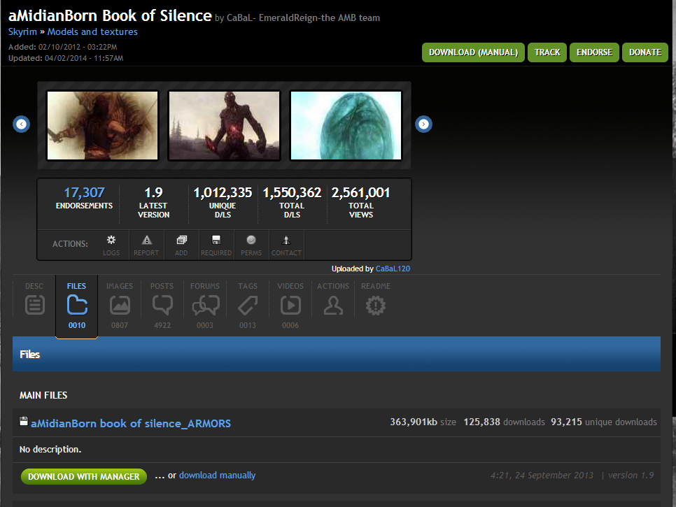Click the '93,215 unique downloads' text

coord(603,422)
